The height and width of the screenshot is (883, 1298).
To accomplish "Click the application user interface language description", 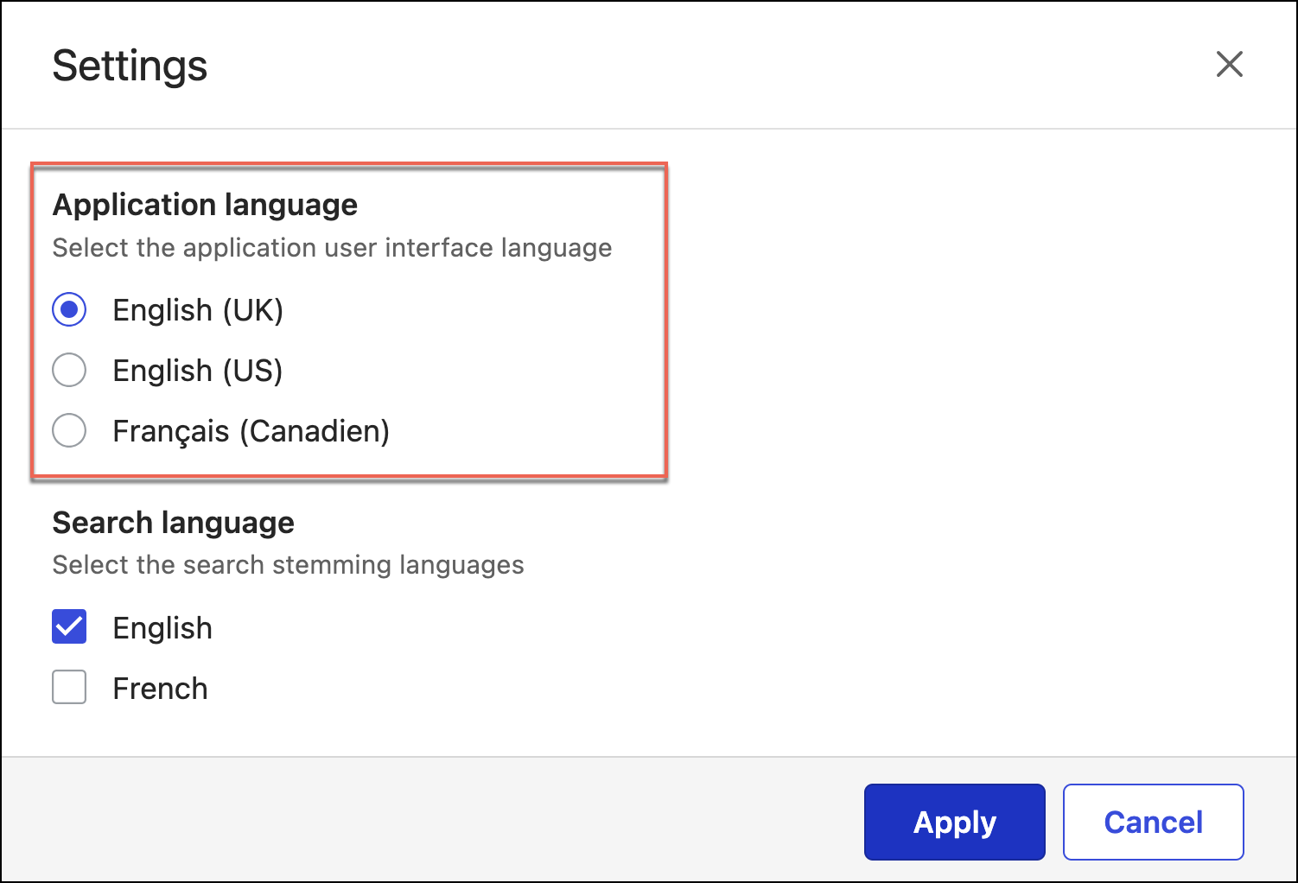I will pyautogui.click(x=332, y=248).
